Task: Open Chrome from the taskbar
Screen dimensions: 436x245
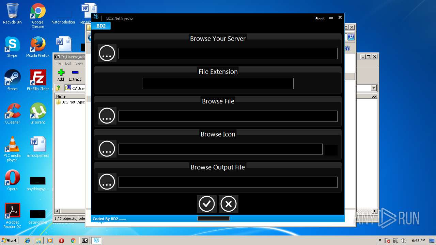Action: tap(73, 241)
